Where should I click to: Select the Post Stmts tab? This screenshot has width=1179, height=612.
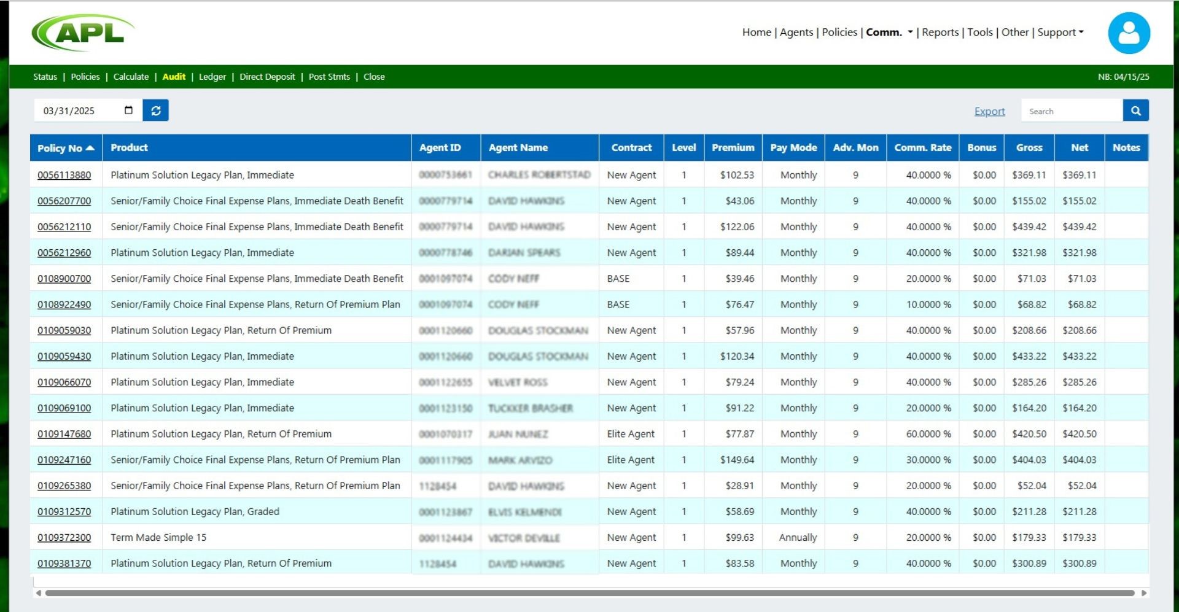tap(329, 77)
